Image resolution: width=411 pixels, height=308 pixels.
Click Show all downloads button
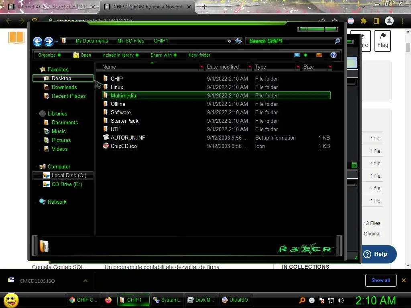[380, 280]
